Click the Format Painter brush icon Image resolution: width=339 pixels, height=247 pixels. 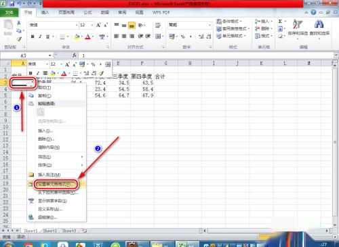click(19, 39)
